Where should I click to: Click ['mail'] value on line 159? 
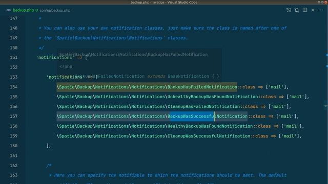coord(289,136)
